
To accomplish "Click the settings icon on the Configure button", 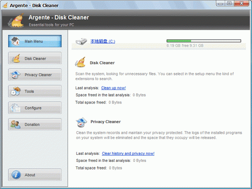I will tap(15, 108).
